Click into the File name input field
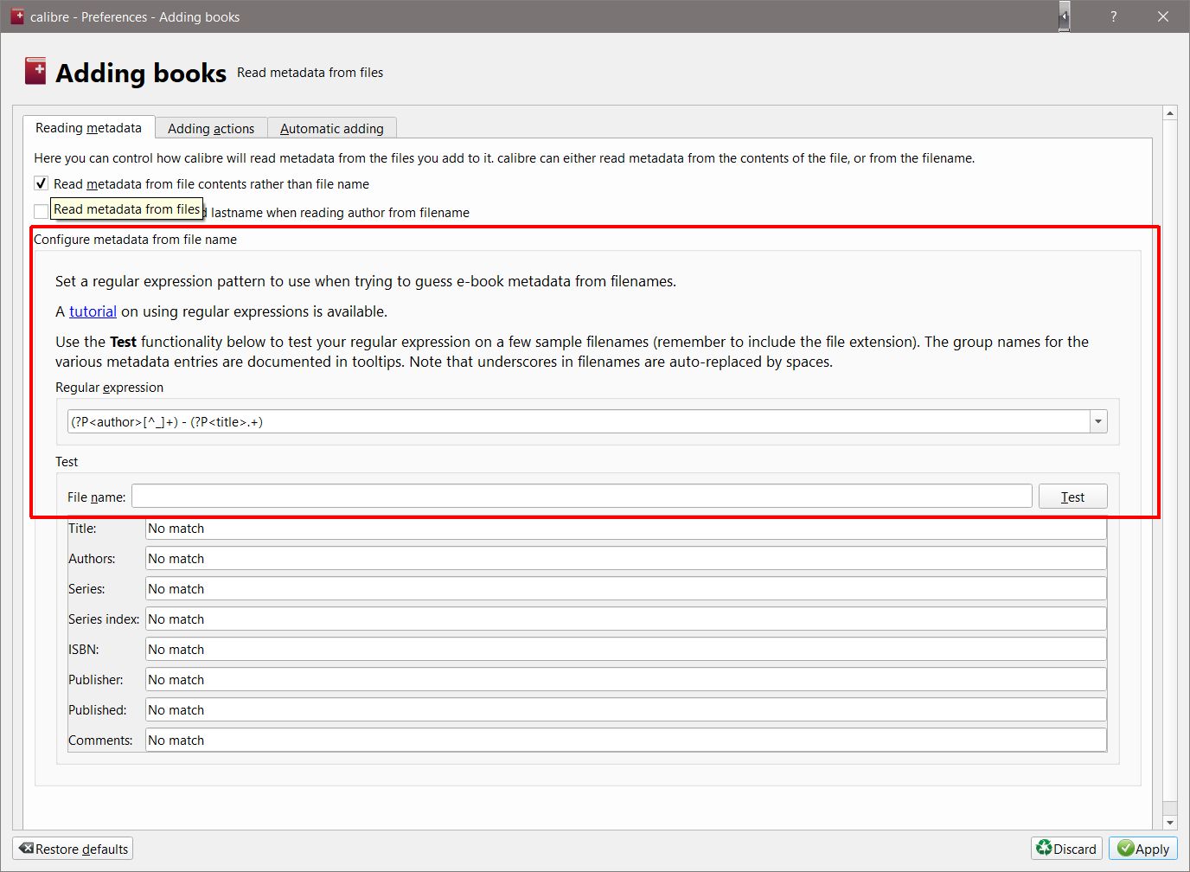Image resolution: width=1190 pixels, height=872 pixels. click(582, 497)
